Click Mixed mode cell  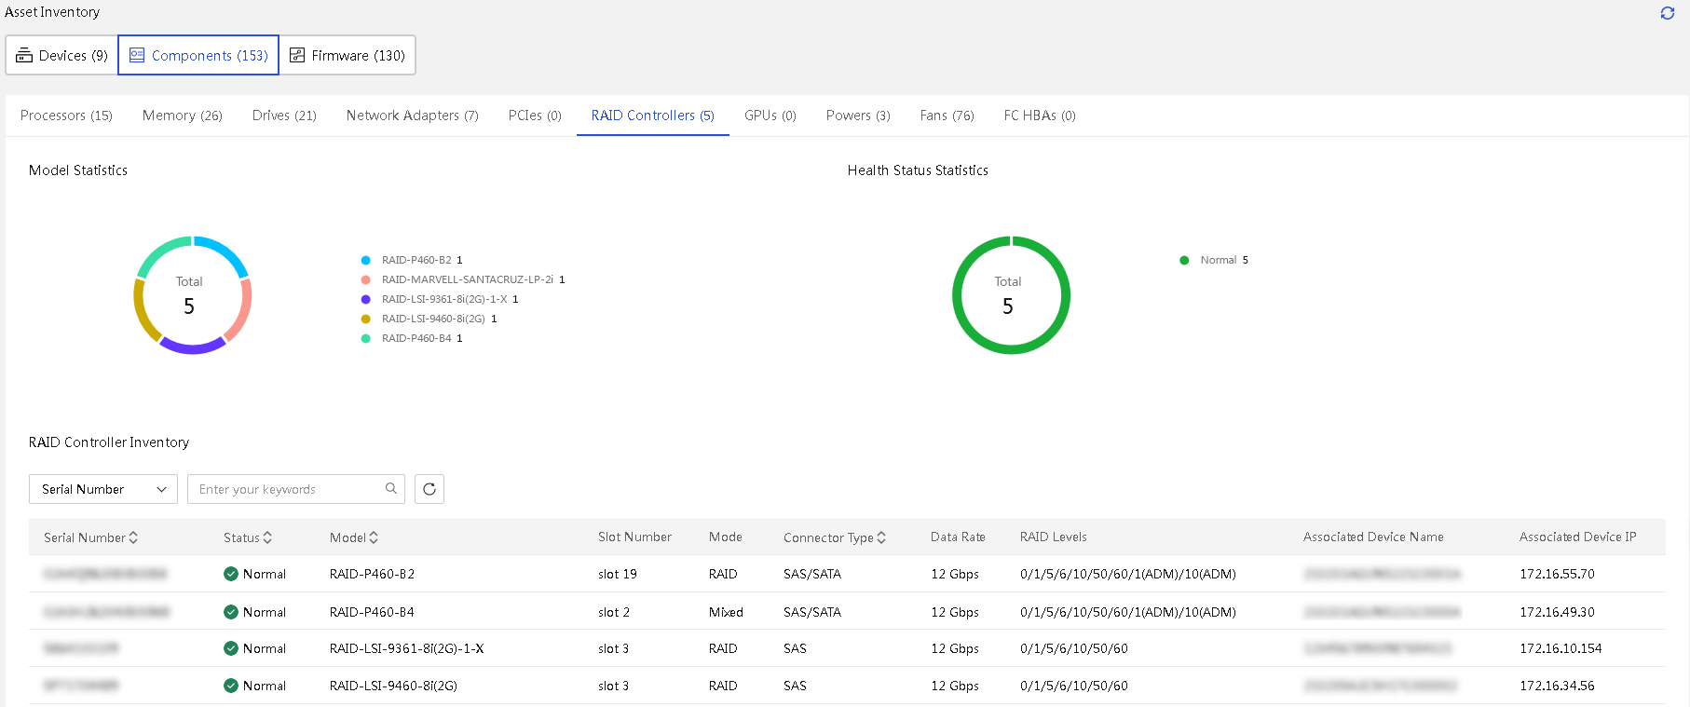point(726,612)
